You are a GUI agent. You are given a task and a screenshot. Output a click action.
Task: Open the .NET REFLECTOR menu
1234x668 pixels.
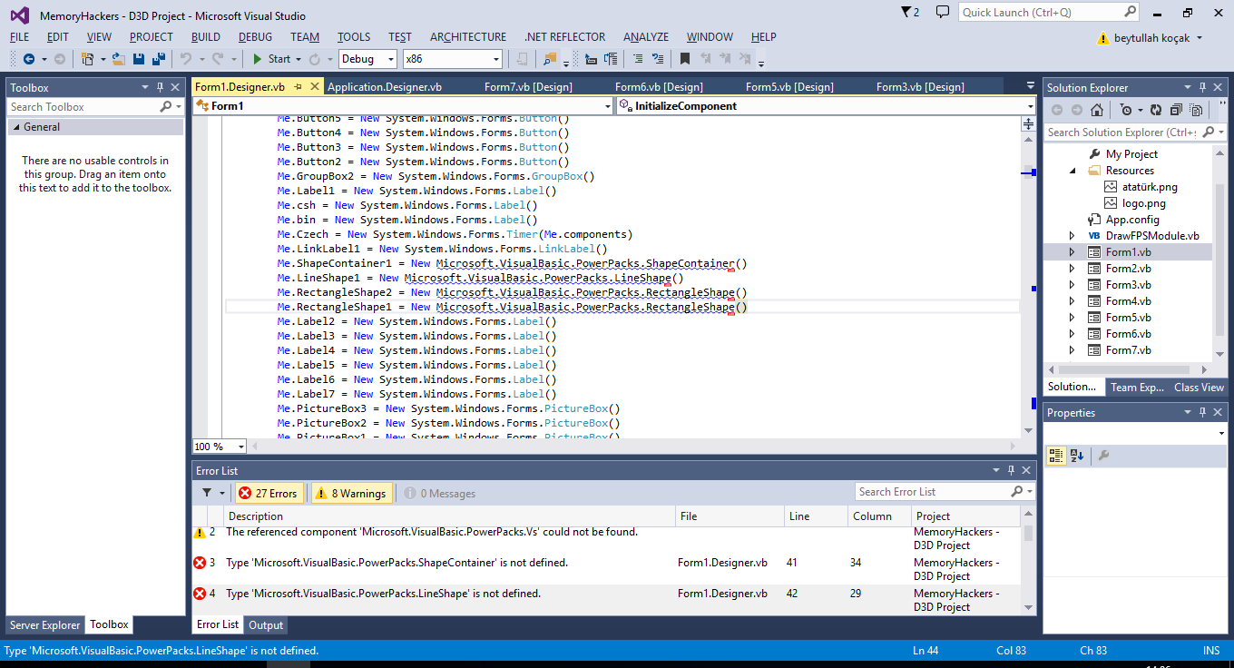click(x=564, y=37)
